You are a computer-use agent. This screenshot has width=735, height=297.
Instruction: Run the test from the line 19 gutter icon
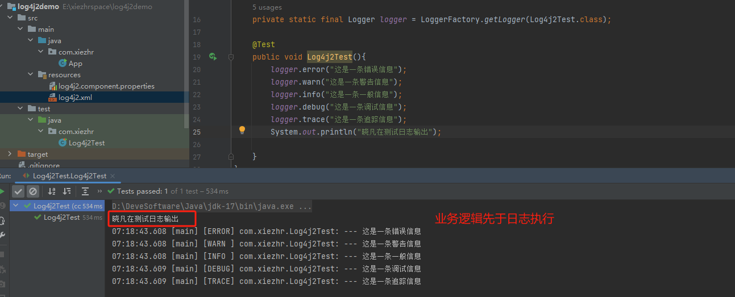pyautogui.click(x=213, y=57)
